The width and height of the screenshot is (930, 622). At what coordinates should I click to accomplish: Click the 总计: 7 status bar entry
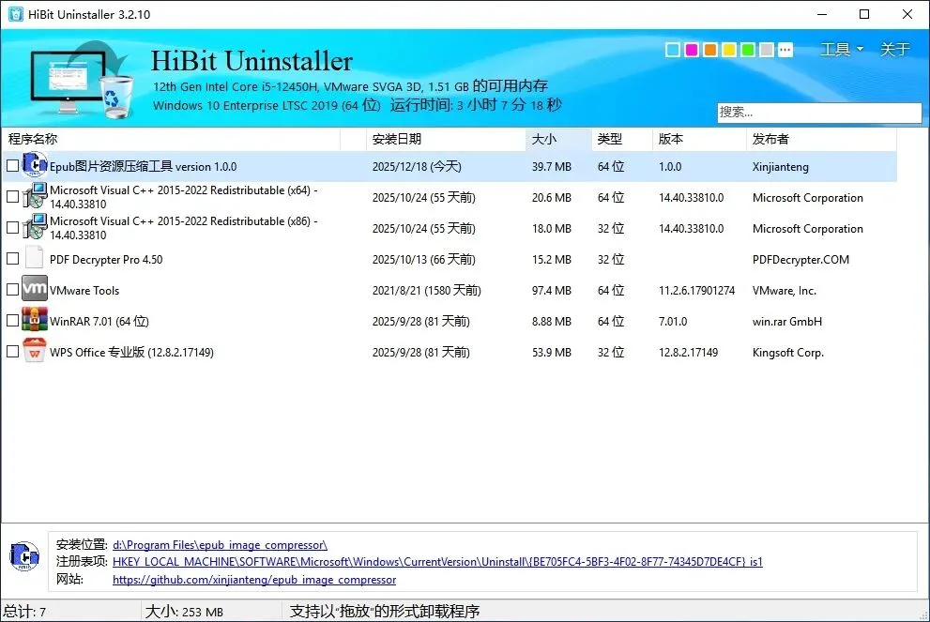click(25, 612)
